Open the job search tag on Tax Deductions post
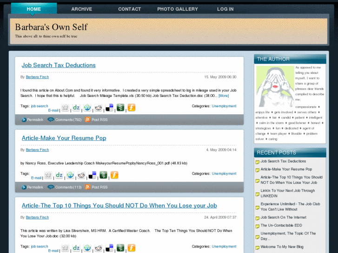Image resolution: width=338 pixels, height=253 pixels. (40, 106)
